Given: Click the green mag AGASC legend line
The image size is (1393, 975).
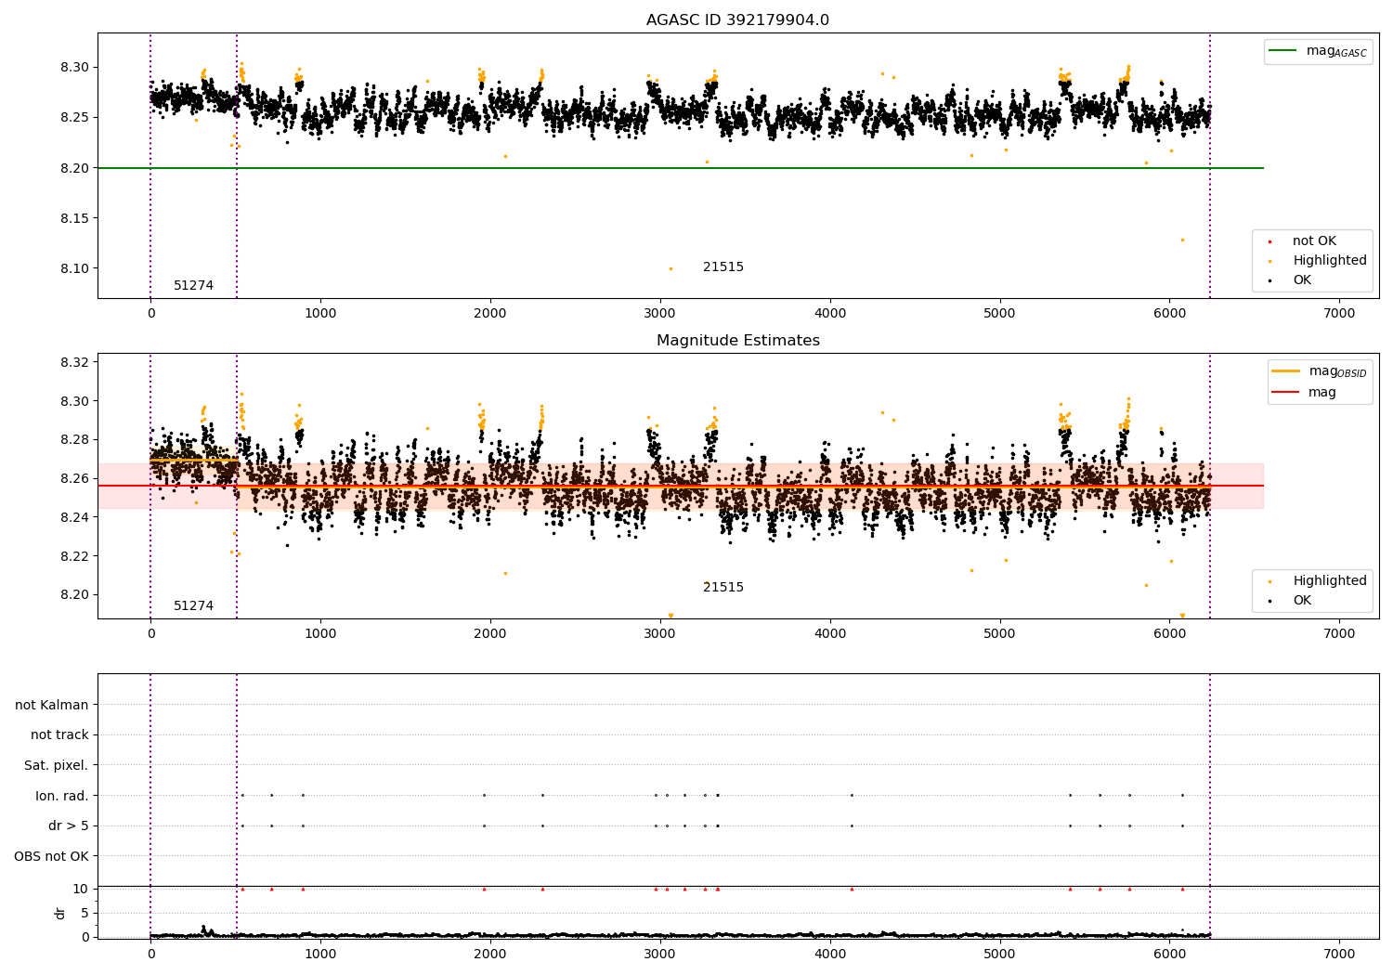Looking at the screenshot, I should pyautogui.click(x=1283, y=51).
